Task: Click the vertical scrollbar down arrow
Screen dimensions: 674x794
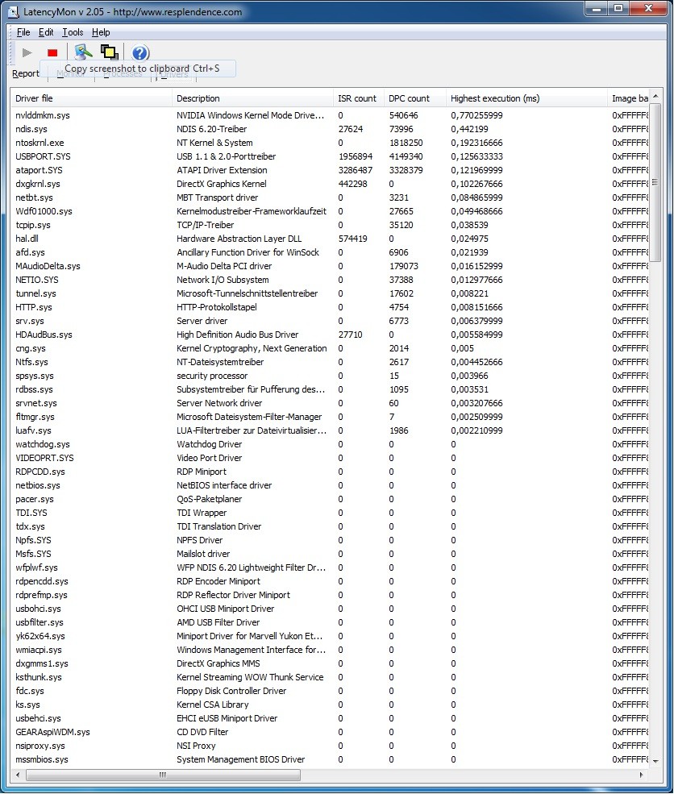Action: [x=655, y=761]
